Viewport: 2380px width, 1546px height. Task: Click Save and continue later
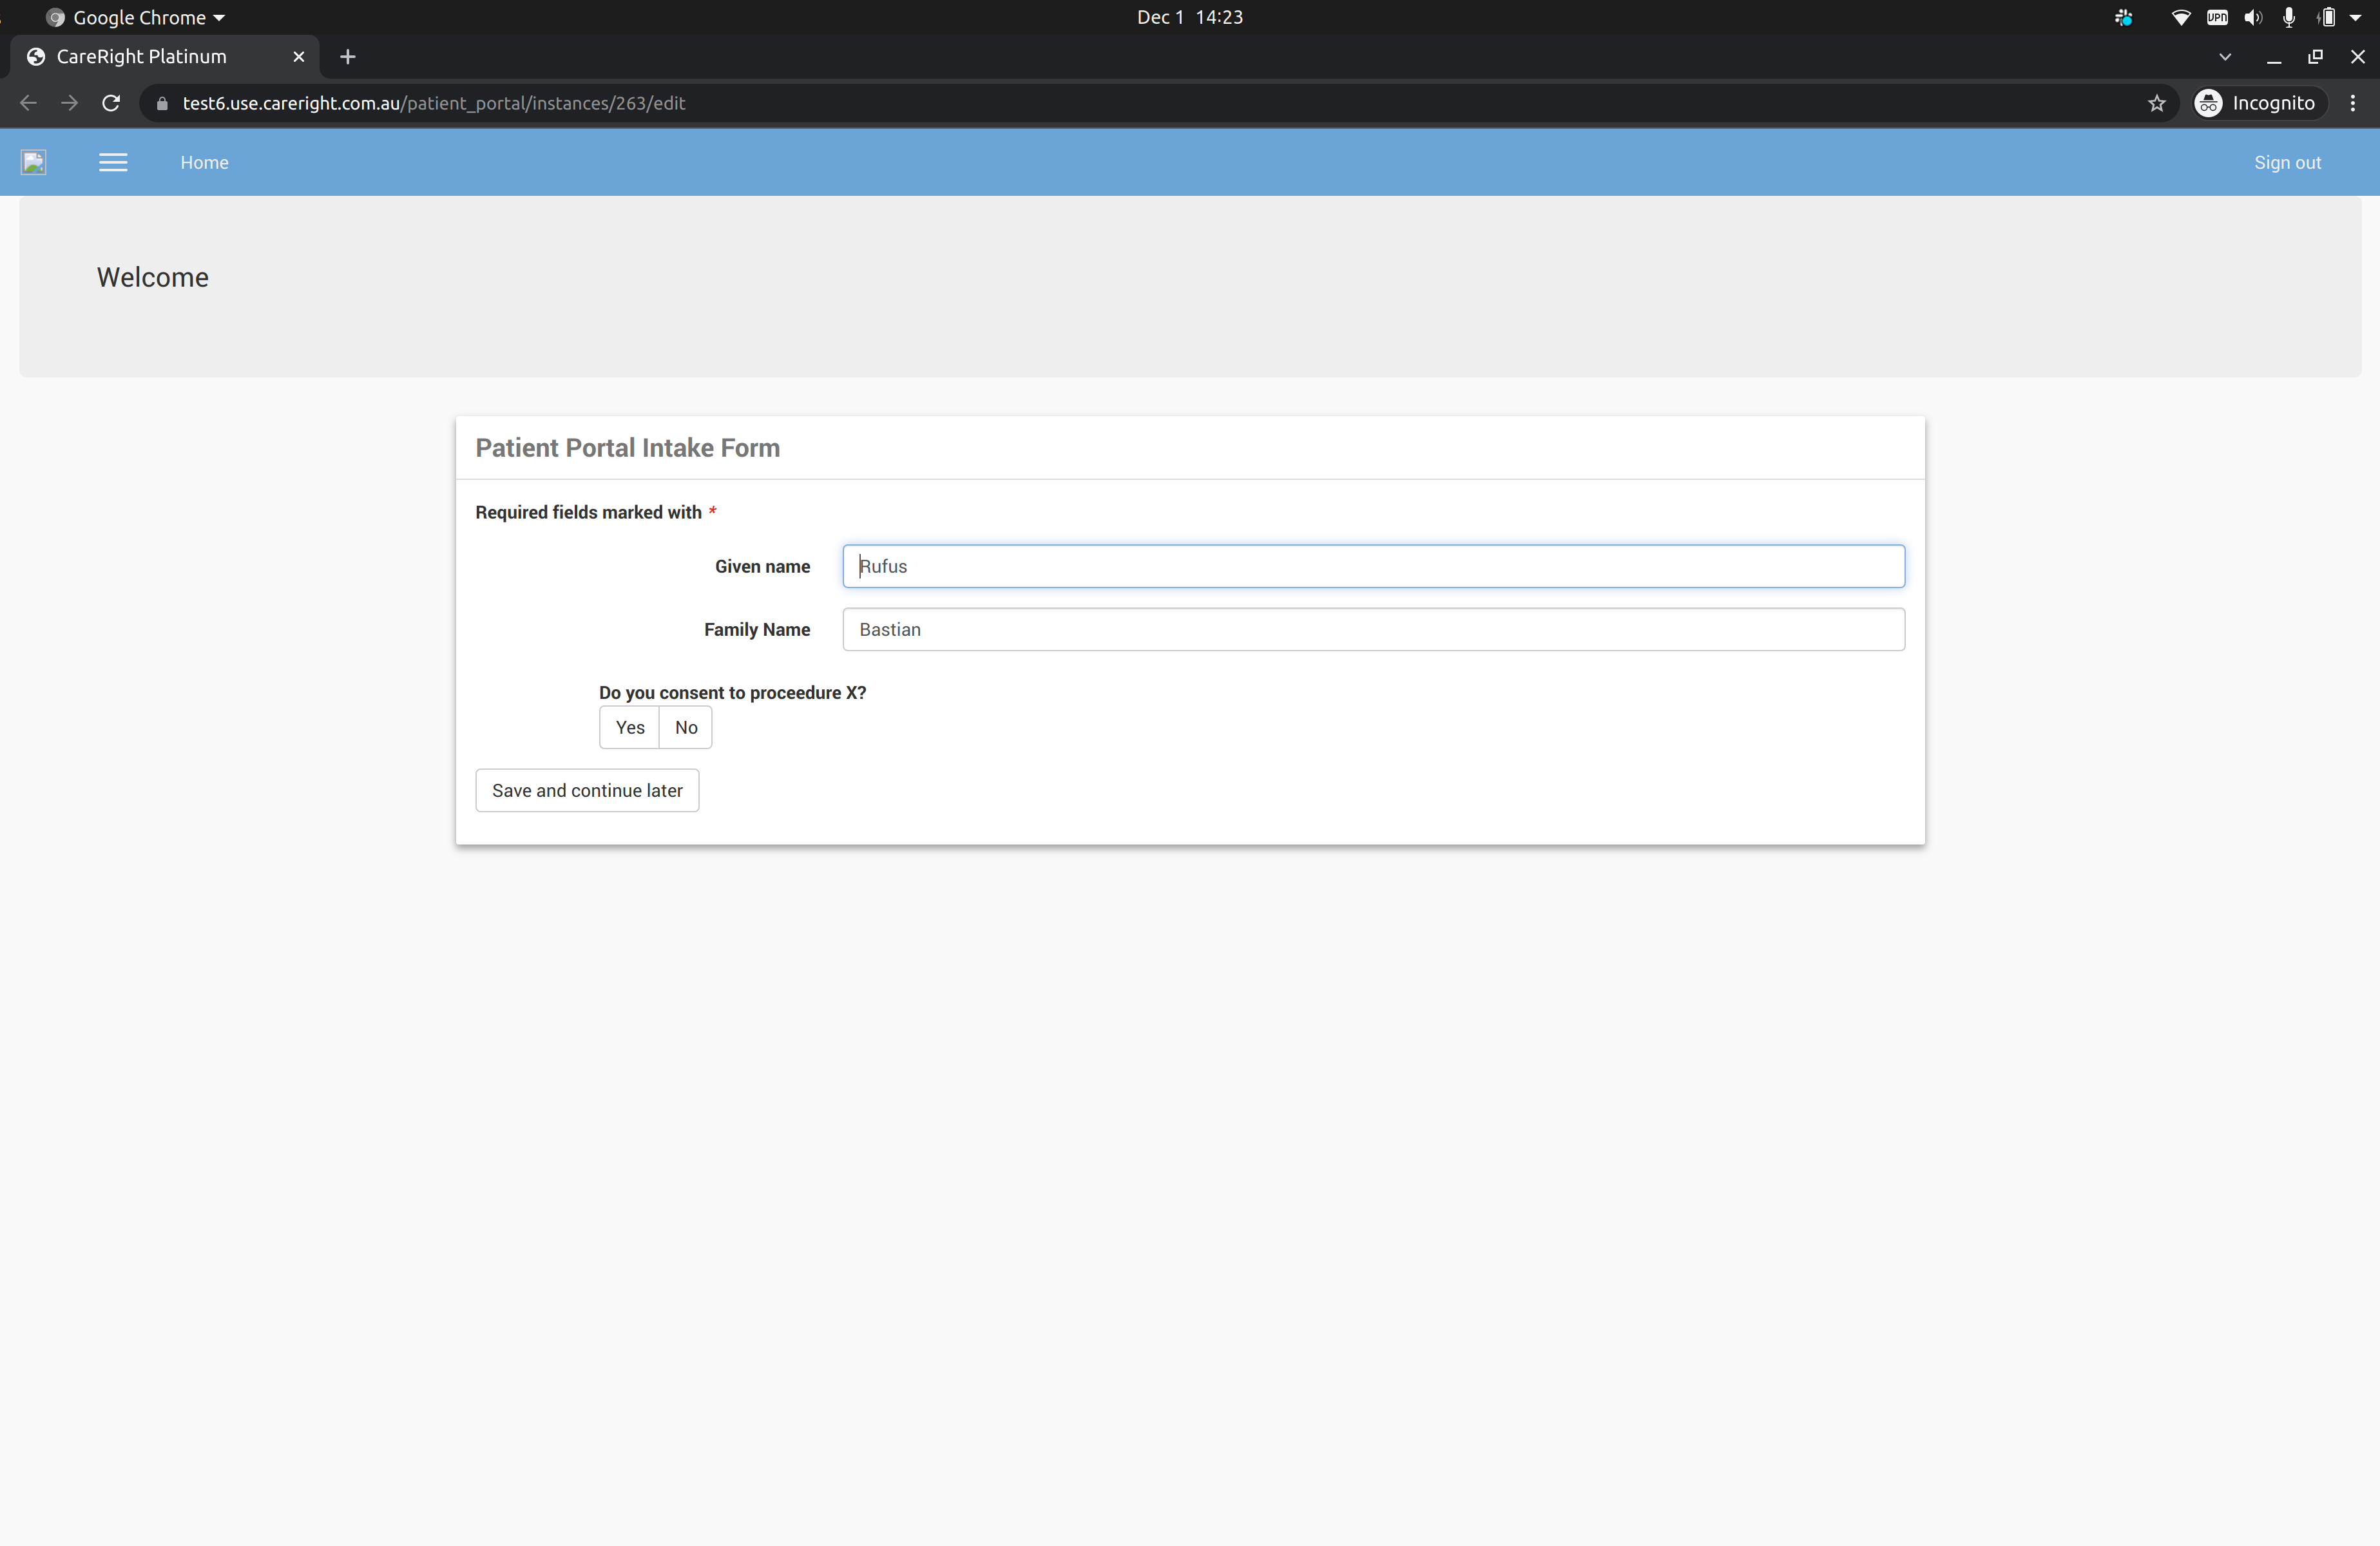[587, 790]
